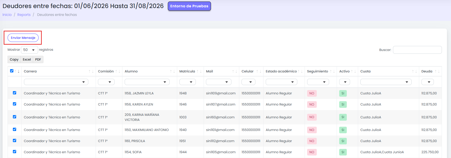Open the Deuda column filter dropdown
Viewport: 451px width, 158px height.
pos(428,82)
